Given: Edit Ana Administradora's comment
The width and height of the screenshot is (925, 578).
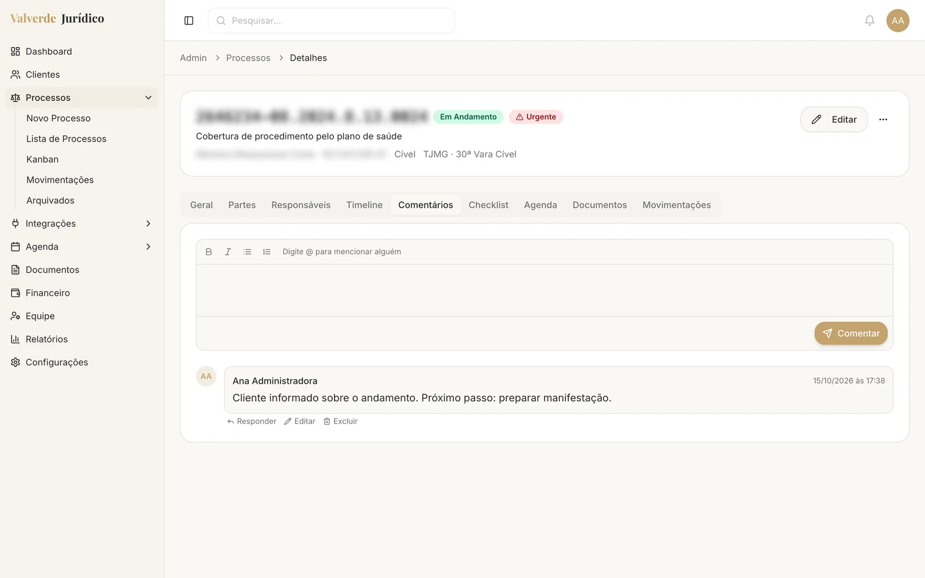Looking at the screenshot, I should pyautogui.click(x=299, y=421).
